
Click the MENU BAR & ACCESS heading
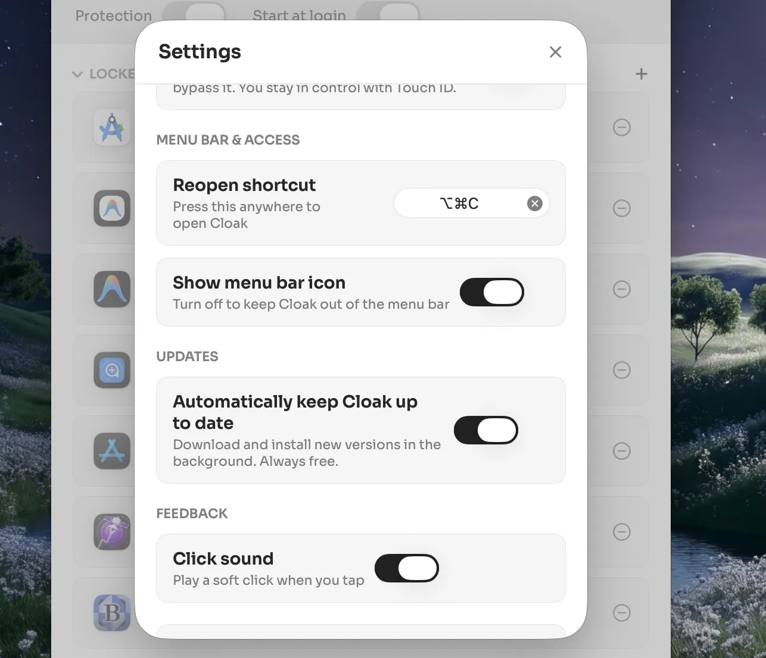[x=228, y=140]
